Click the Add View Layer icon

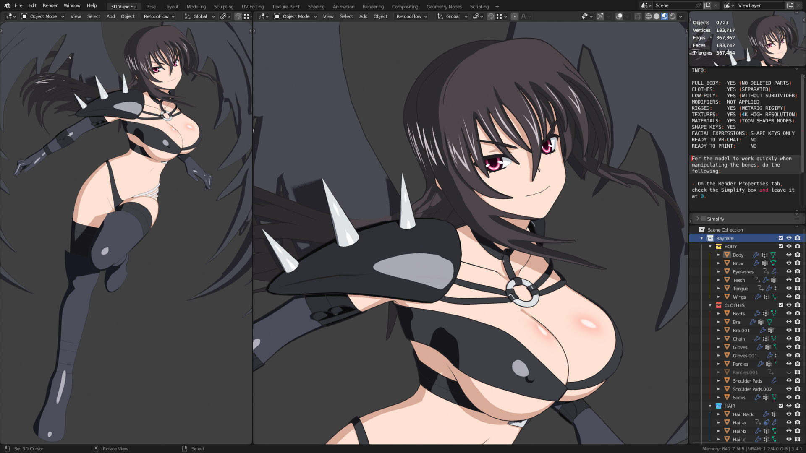pyautogui.click(x=790, y=5)
